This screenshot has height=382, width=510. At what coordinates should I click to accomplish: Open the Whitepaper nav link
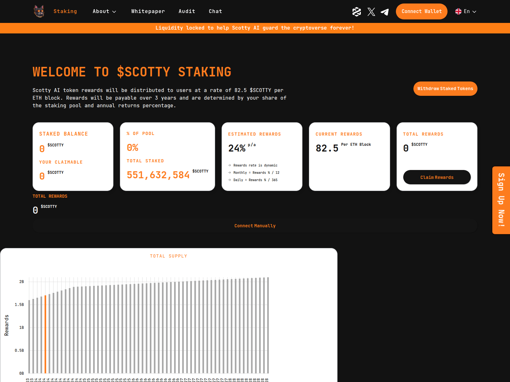[x=148, y=11]
